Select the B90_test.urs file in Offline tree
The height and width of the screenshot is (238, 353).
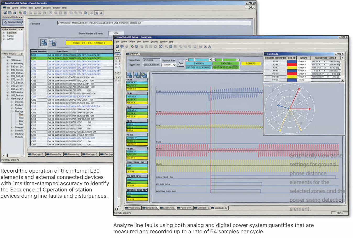point(17,70)
